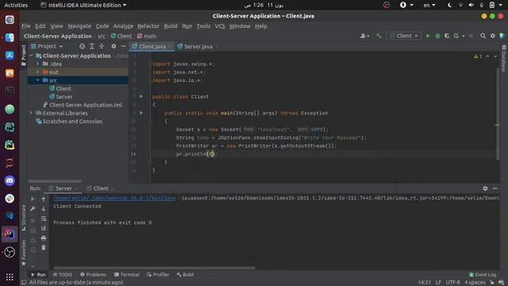
Task: Move down the stack trace with the down arrow
Action: click(x=44, y=209)
